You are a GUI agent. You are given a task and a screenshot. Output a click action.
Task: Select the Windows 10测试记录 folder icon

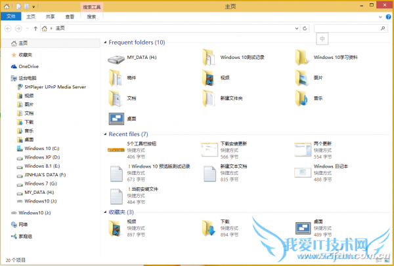point(209,58)
